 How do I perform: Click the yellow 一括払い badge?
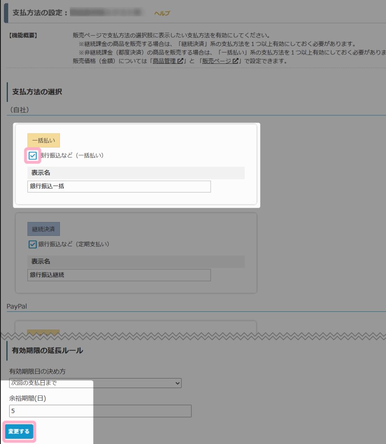click(43, 140)
